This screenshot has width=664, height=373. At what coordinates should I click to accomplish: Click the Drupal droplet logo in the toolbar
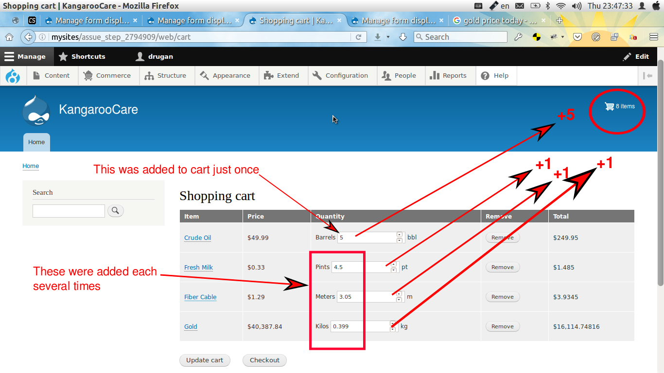(x=12, y=75)
